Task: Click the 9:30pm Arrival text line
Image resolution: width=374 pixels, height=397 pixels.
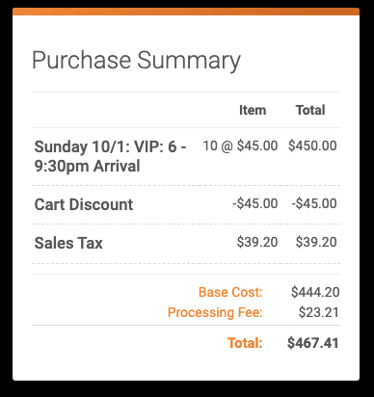Action: (87, 167)
